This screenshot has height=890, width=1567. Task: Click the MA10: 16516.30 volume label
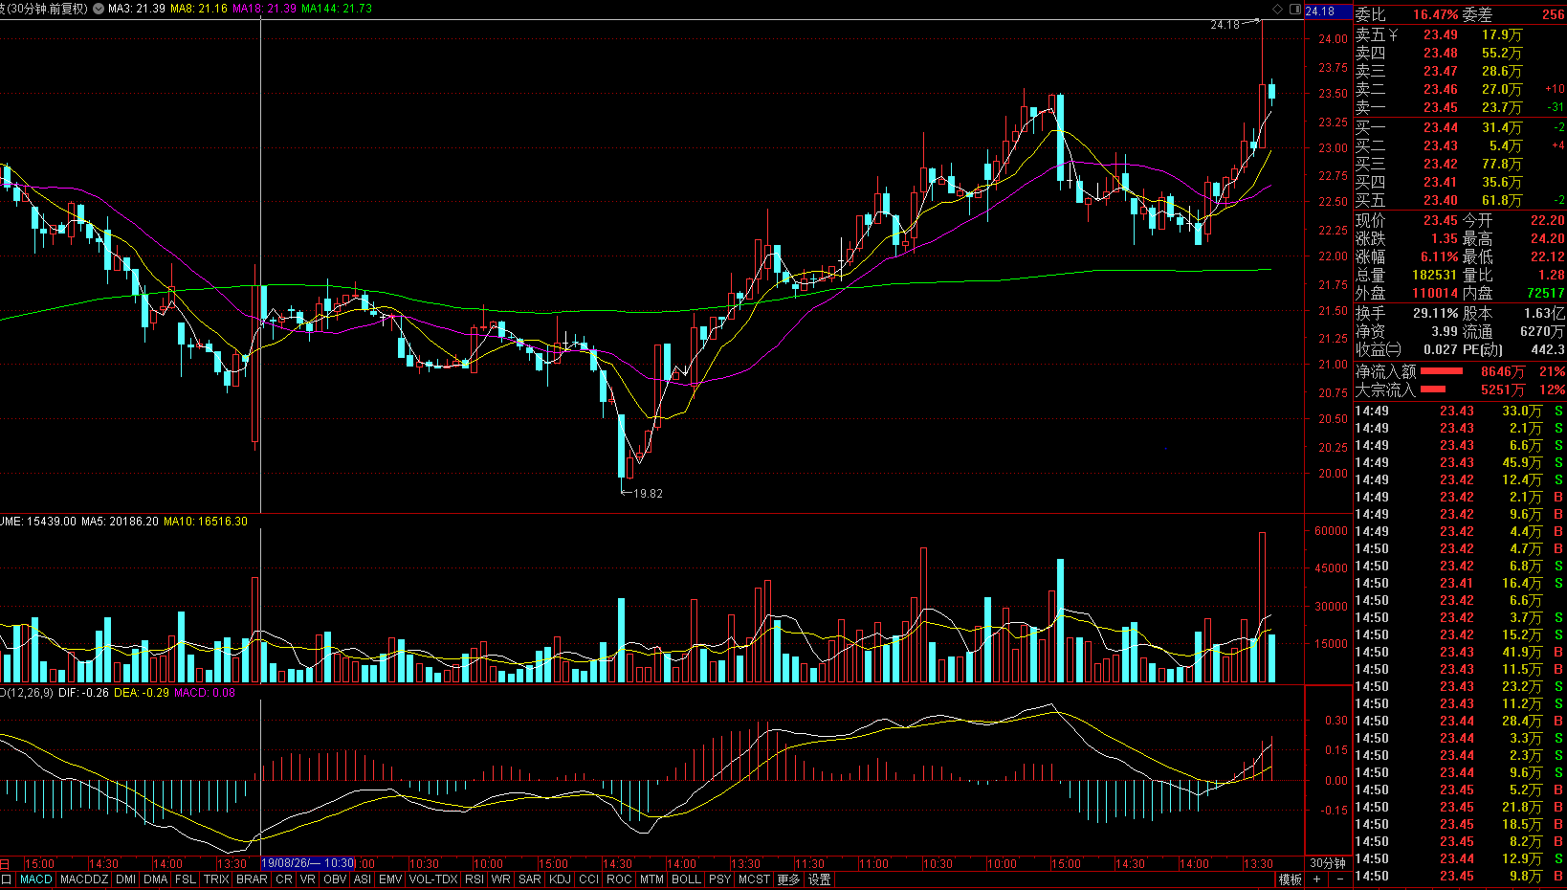pyautogui.click(x=206, y=522)
